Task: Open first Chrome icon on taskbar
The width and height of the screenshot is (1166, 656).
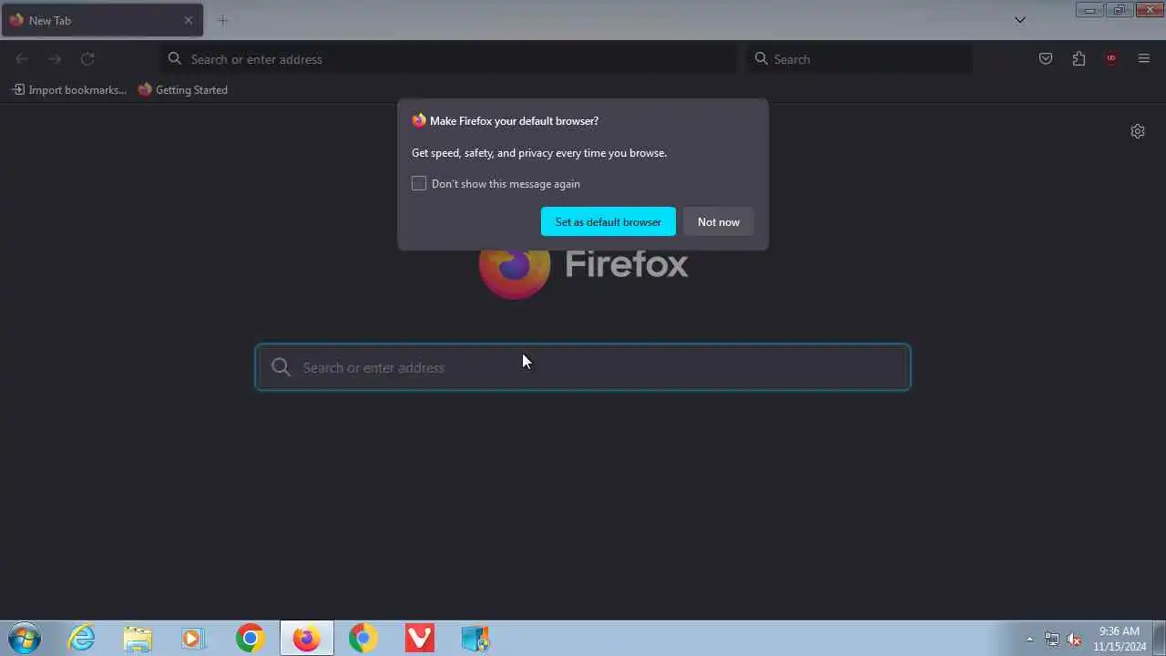Action: (250, 638)
